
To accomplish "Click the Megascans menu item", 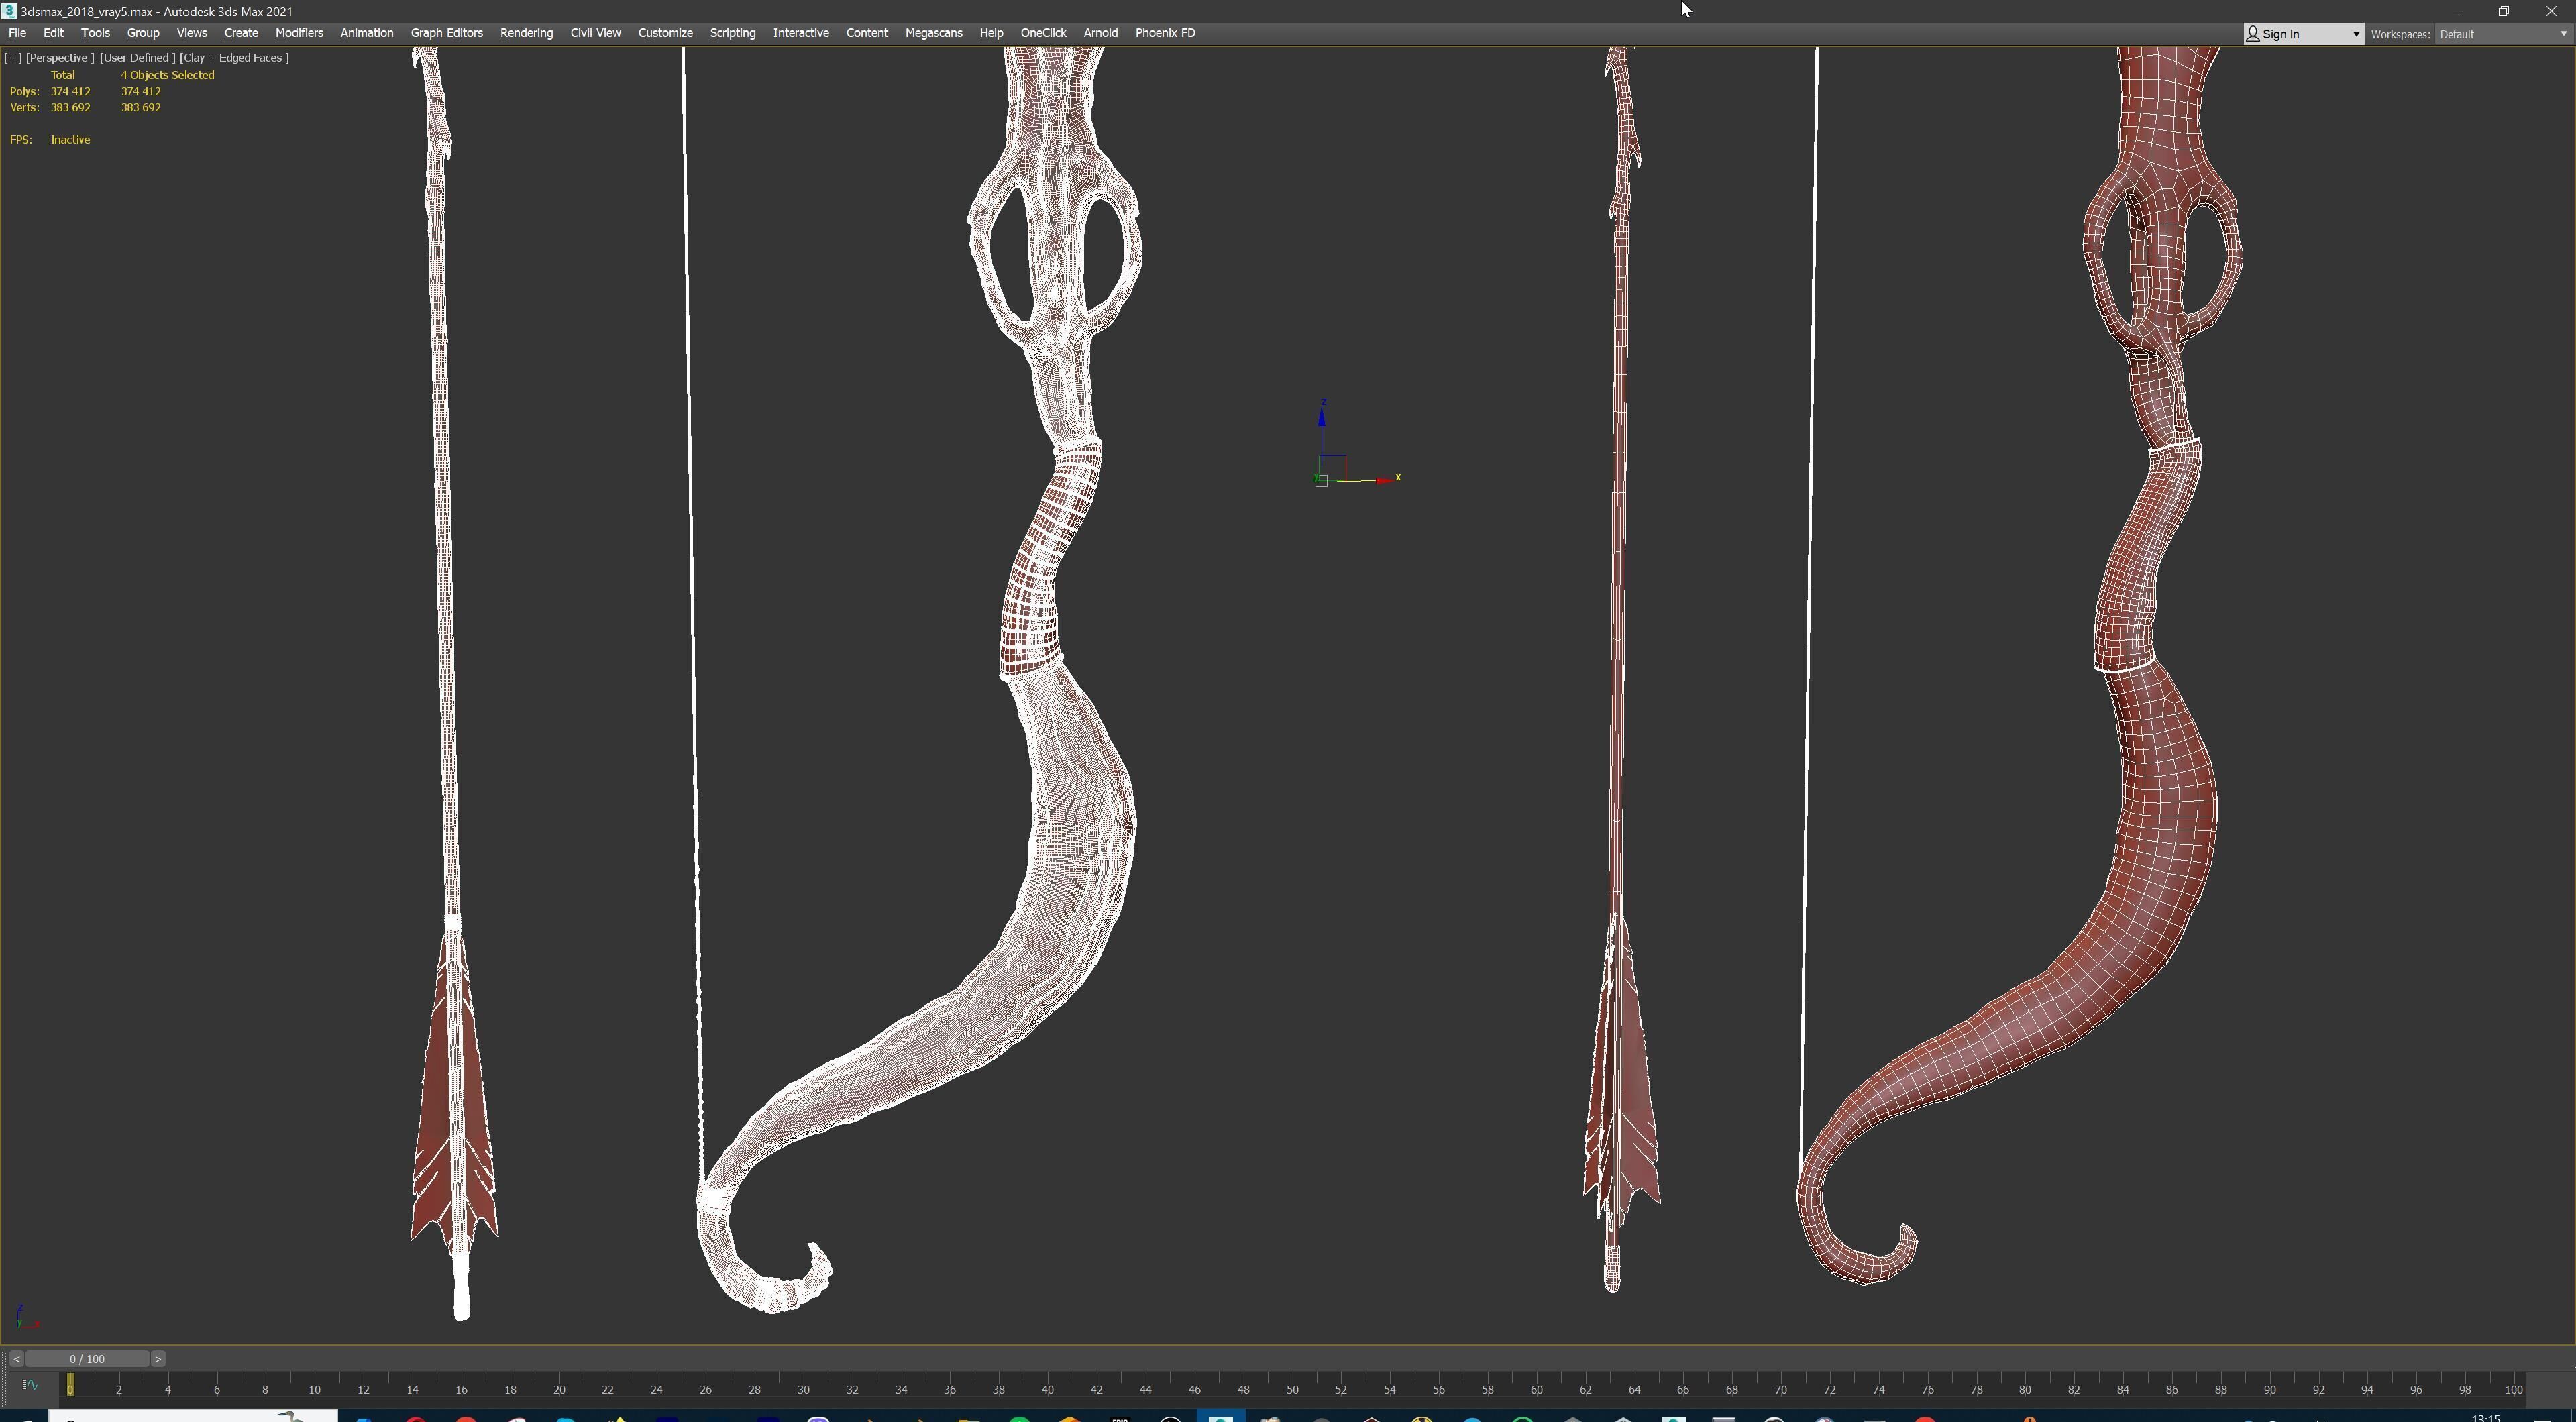I will coord(933,33).
